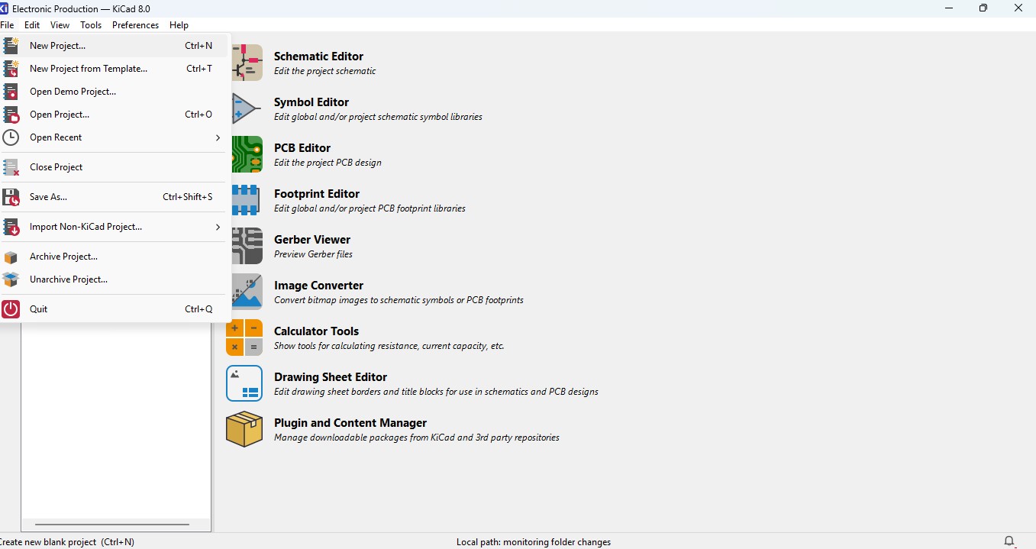Expand Import Non-KiCad Project submenu arrow
Image resolution: width=1036 pixels, height=549 pixels.
pos(218,227)
